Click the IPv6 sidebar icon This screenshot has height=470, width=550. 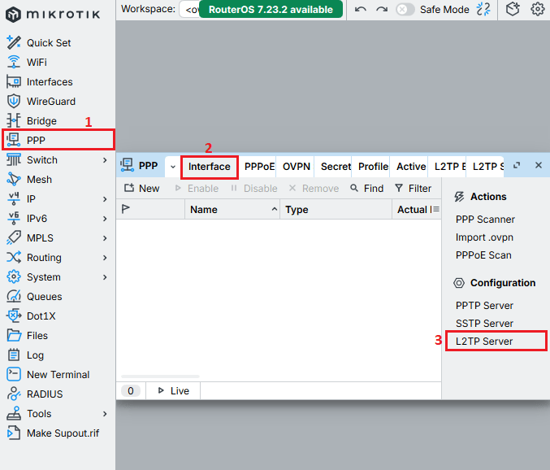[x=14, y=218]
